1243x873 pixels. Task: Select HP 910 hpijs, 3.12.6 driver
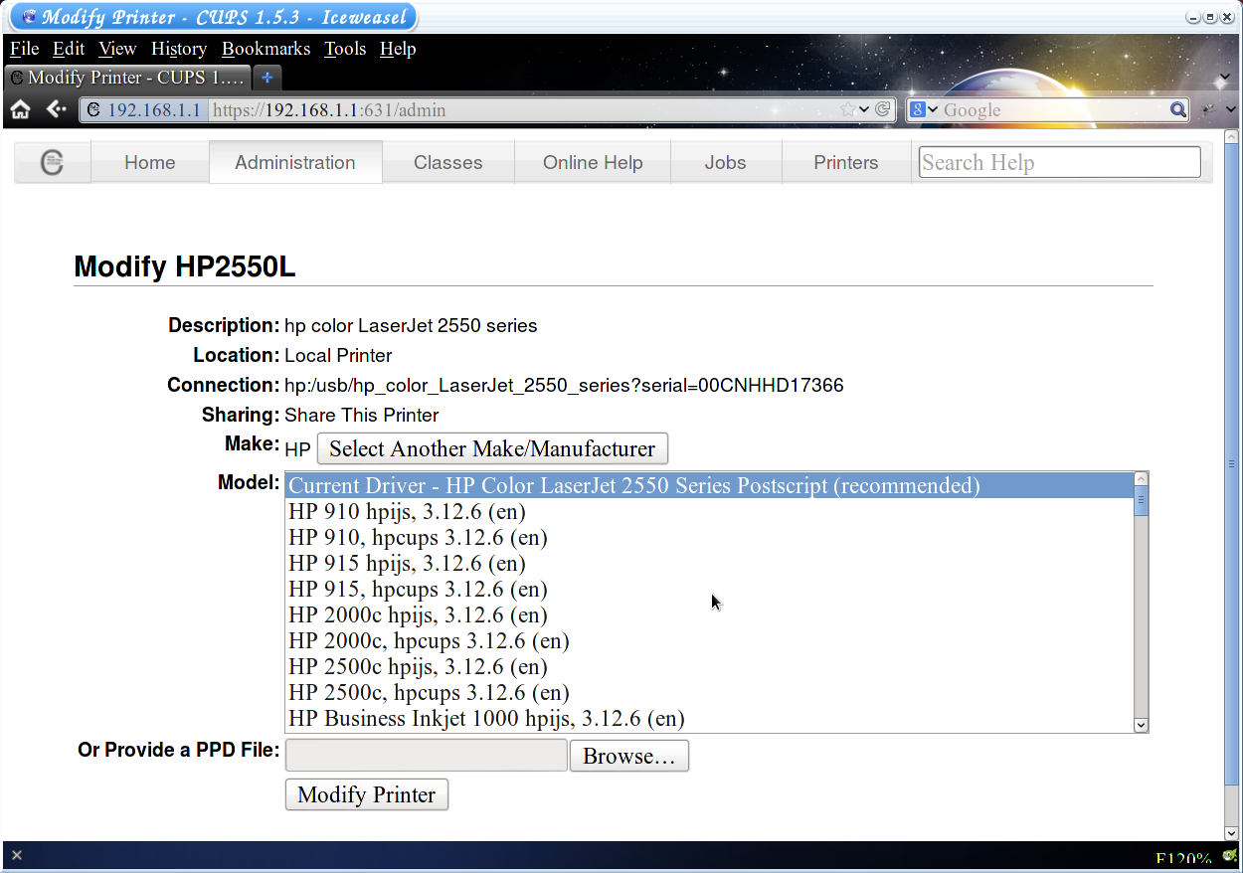point(710,511)
